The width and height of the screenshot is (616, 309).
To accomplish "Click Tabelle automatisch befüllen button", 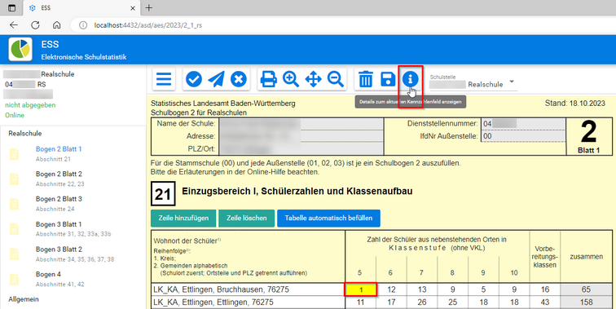I will [328, 219].
